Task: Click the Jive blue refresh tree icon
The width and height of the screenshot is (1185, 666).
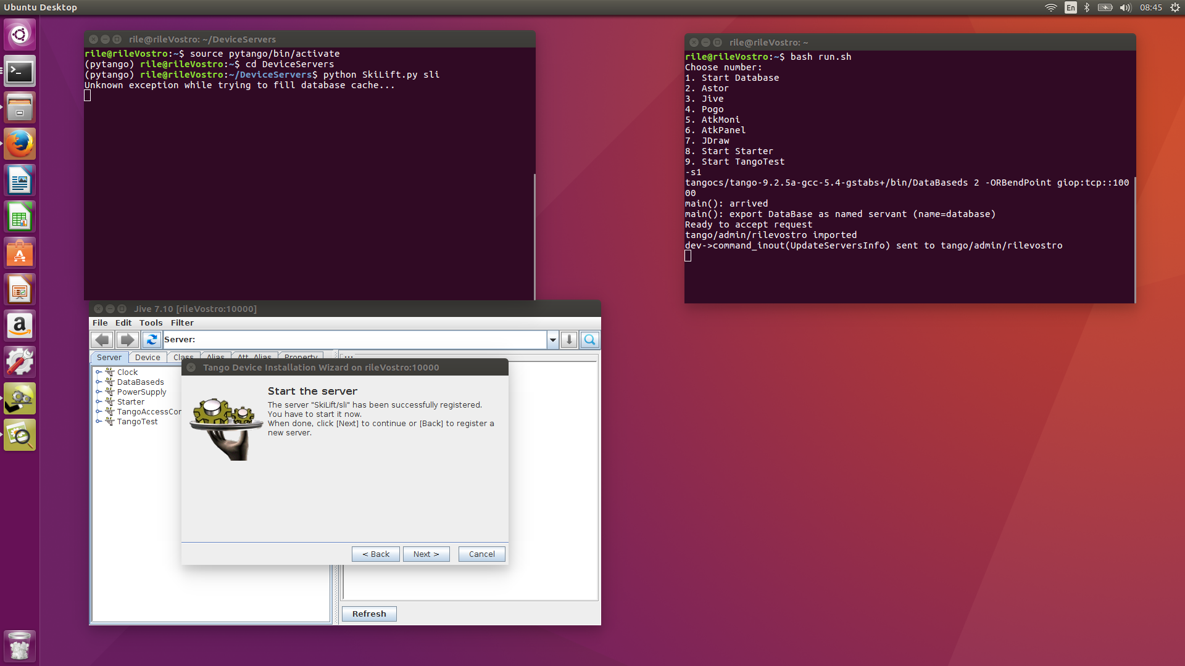Action: coord(152,340)
